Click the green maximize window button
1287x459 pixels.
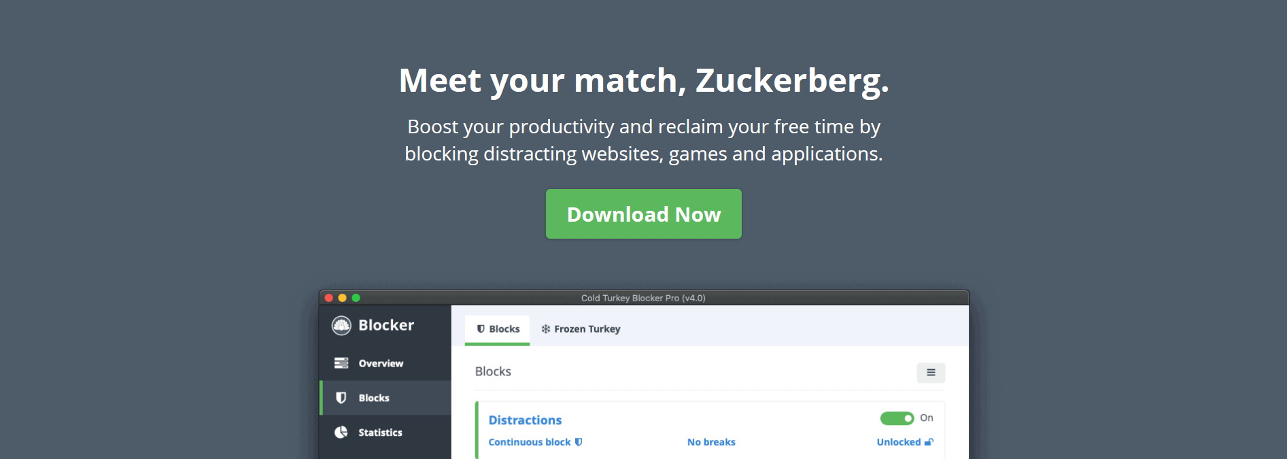pyautogui.click(x=356, y=298)
